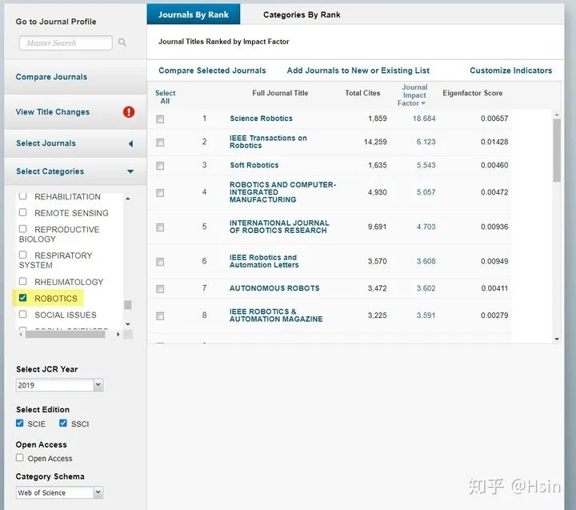Image resolution: width=576 pixels, height=510 pixels.
Task: Click the journal table scroll-up arrow
Action: tap(557, 114)
